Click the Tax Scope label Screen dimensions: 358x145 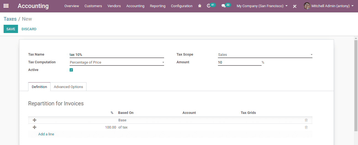[185, 54]
